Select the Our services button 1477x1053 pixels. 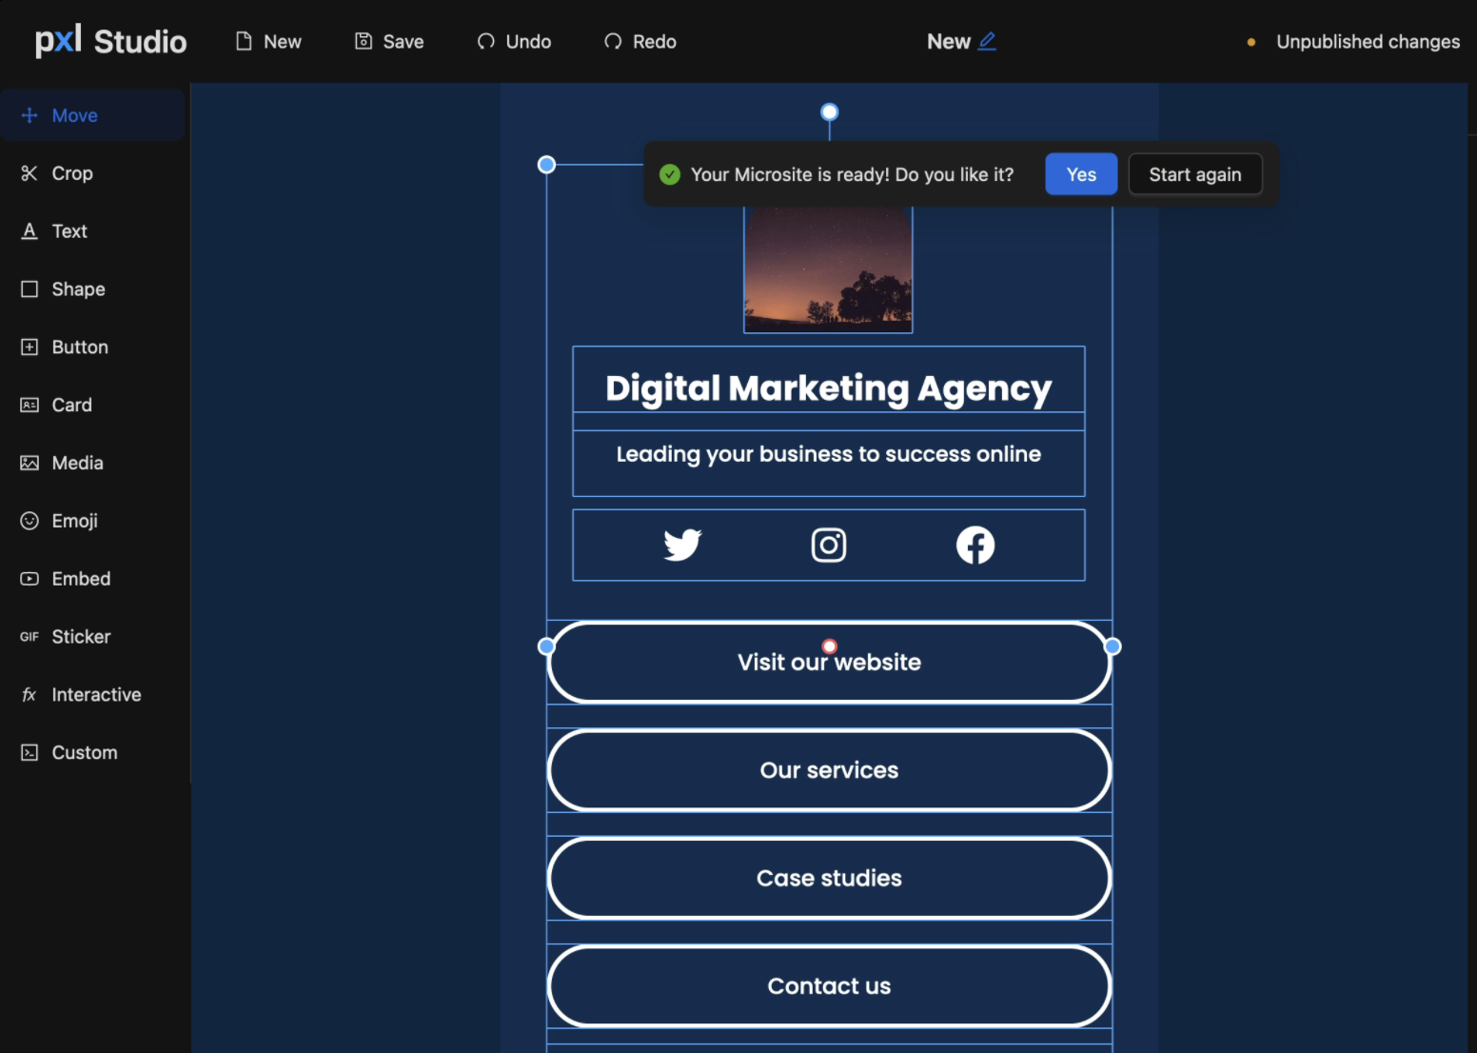(829, 770)
